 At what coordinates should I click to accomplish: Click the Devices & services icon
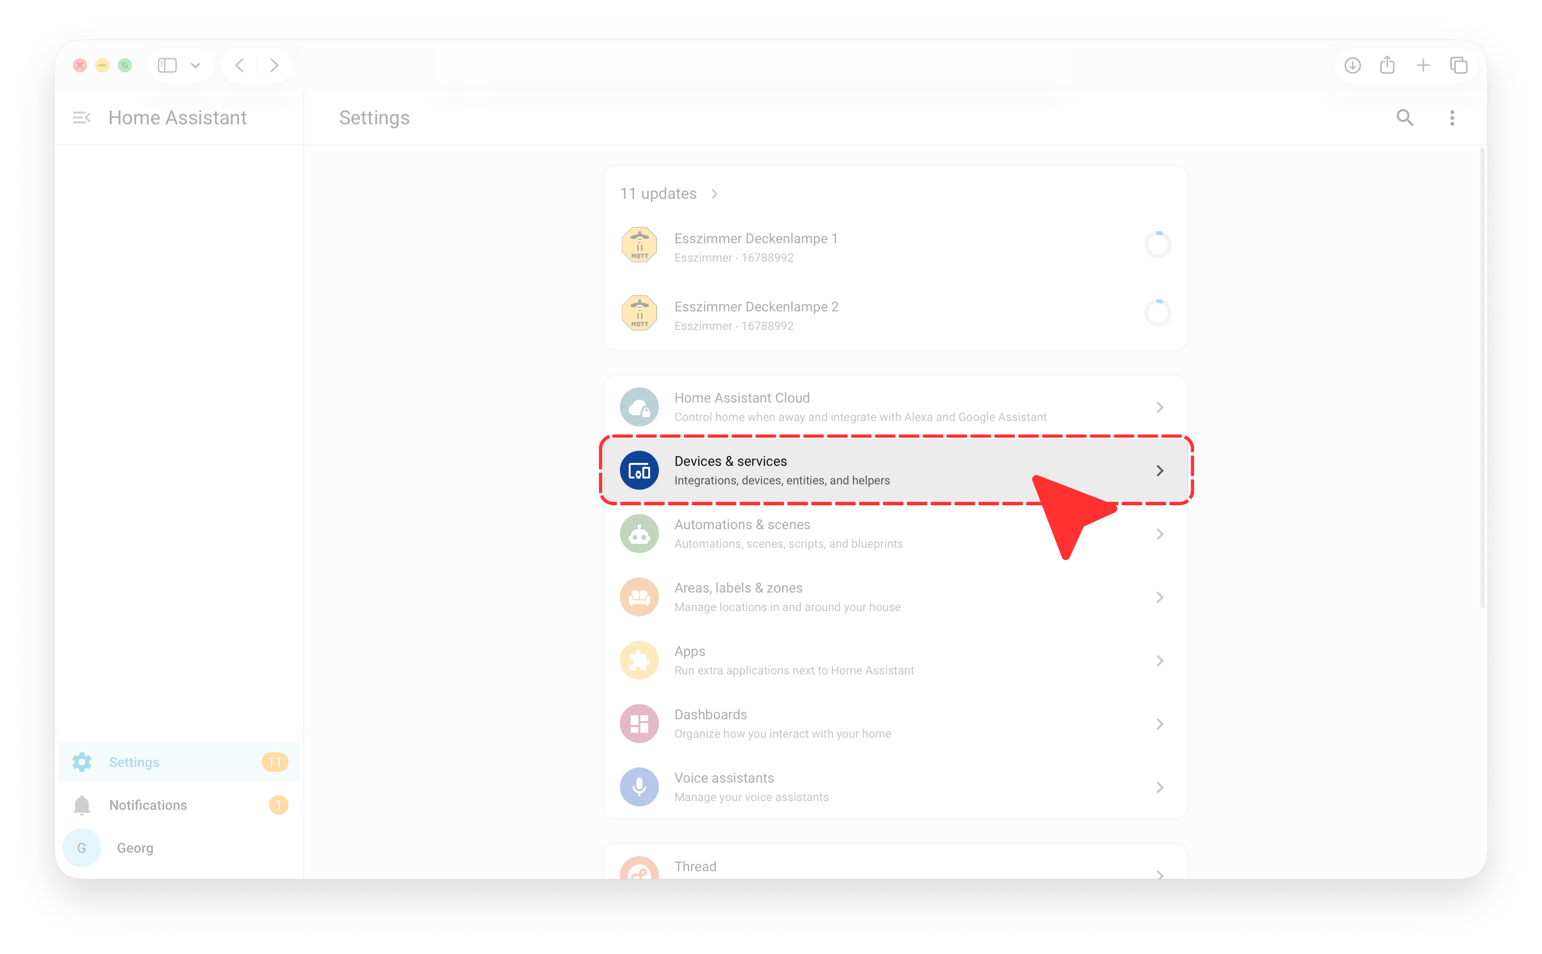639,470
